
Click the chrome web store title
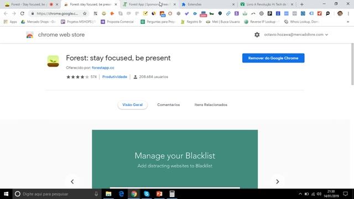(x=61, y=35)
